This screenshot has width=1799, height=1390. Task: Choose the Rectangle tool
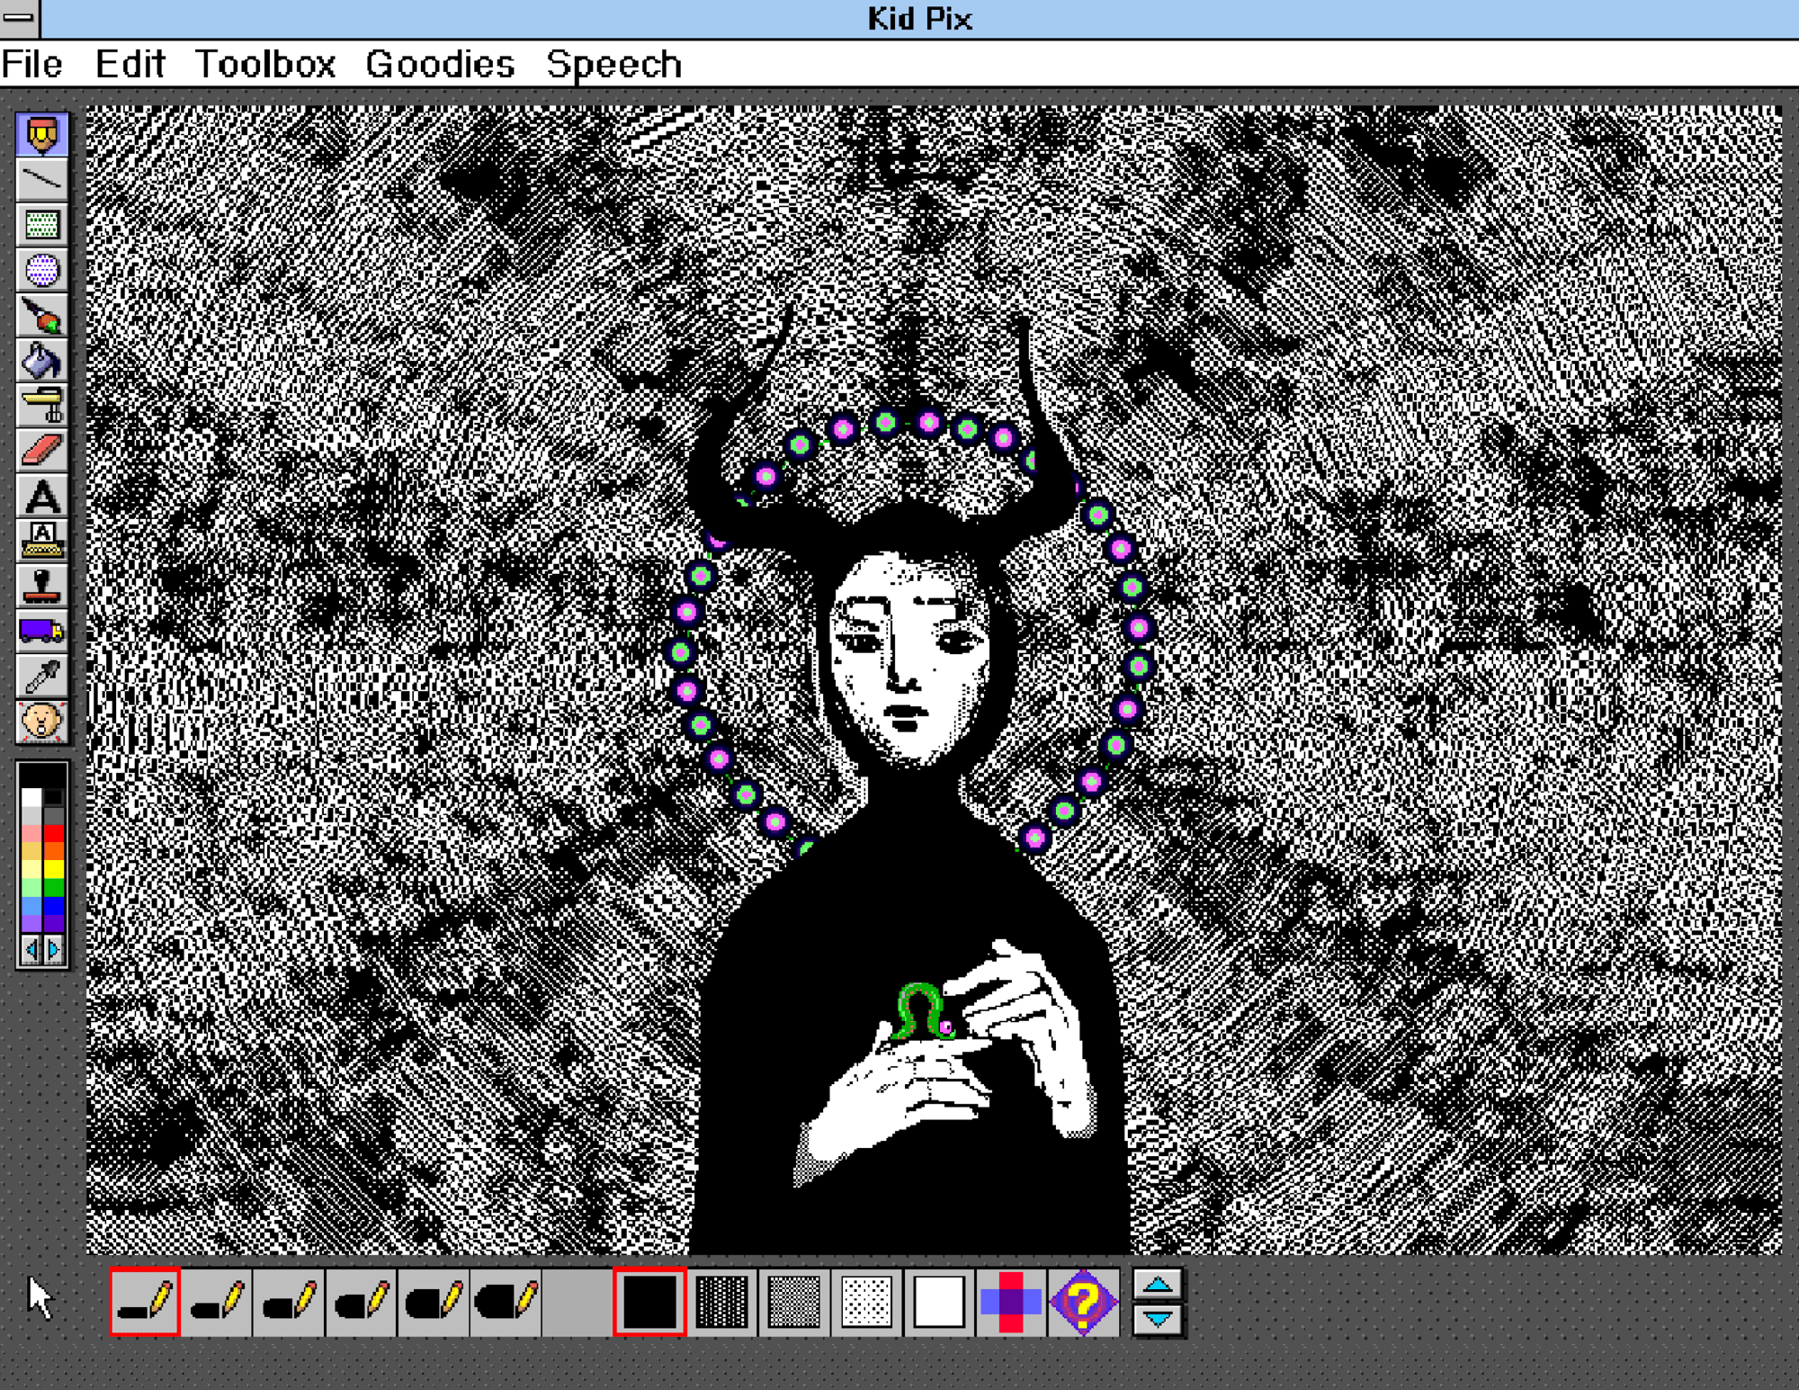click(41, 225)
